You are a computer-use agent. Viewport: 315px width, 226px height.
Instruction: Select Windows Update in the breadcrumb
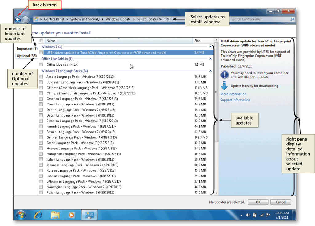(118, 19)
